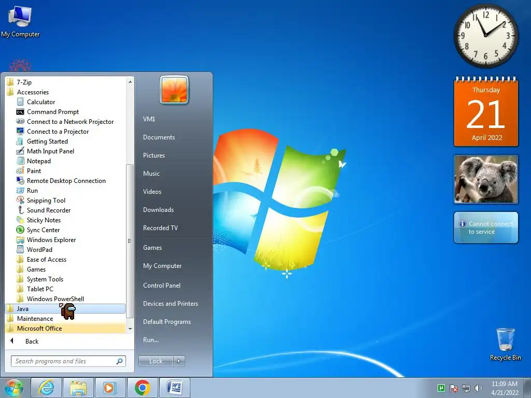The height and width of the screenshot is (398, 531).
Task: Open file explorer from taskbar
Action: point(78,388)
